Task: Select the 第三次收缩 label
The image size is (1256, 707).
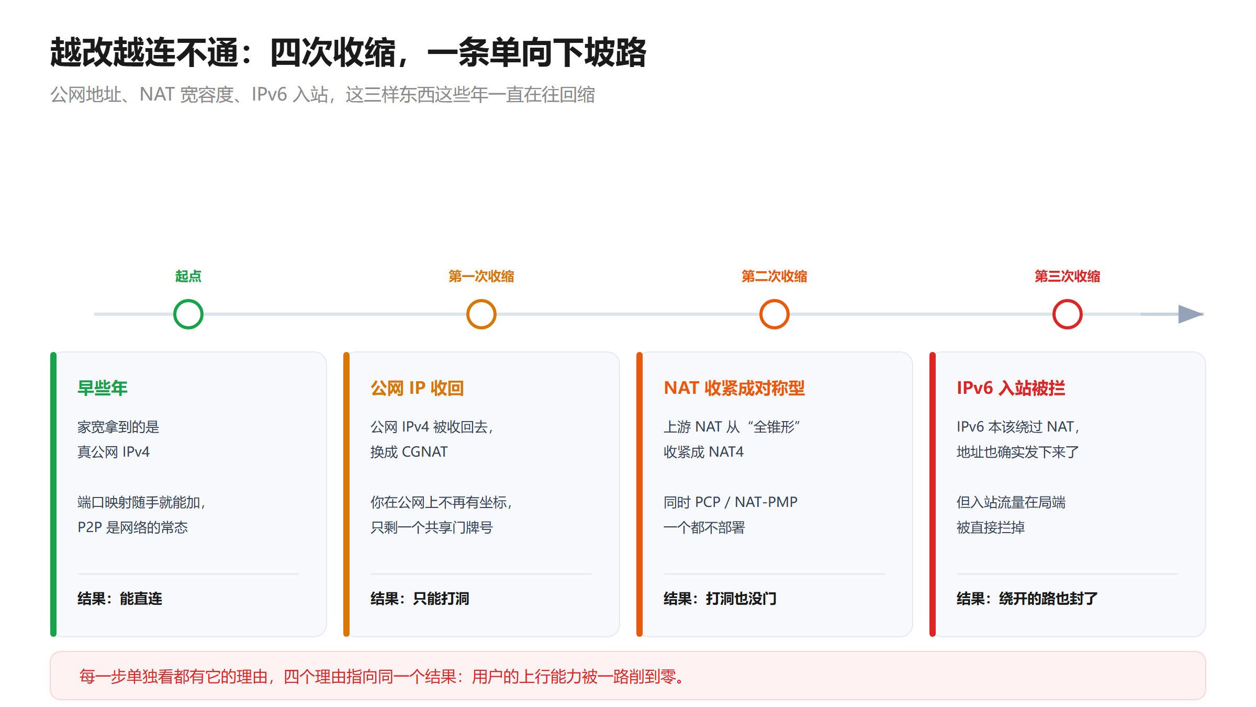Action: click(x=1068, y=276)
